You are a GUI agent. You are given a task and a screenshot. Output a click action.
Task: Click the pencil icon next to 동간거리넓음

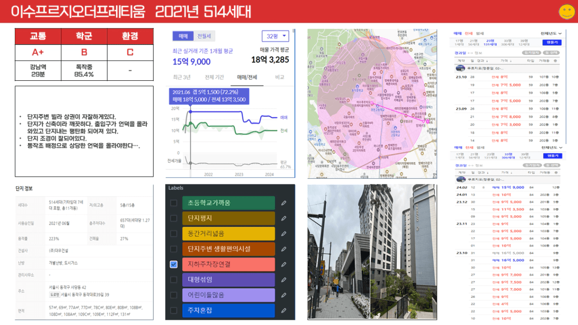[284, 233]
